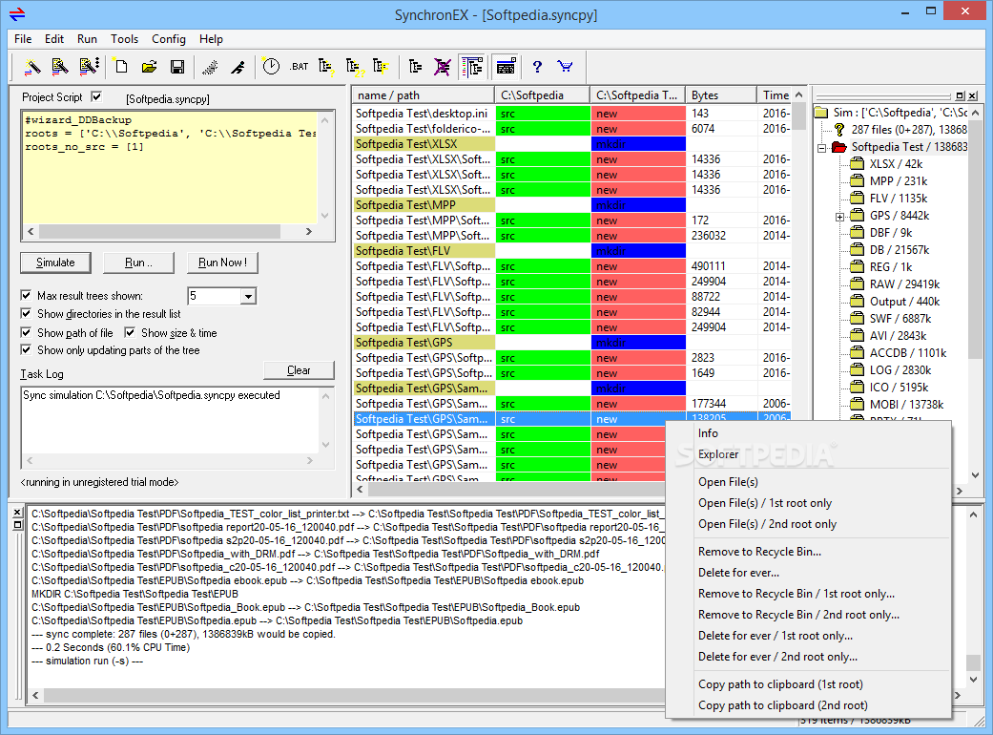Click the running man run icon

click(x=238, y=67)
